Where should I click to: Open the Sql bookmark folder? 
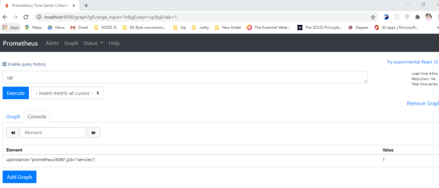(179, 27)
